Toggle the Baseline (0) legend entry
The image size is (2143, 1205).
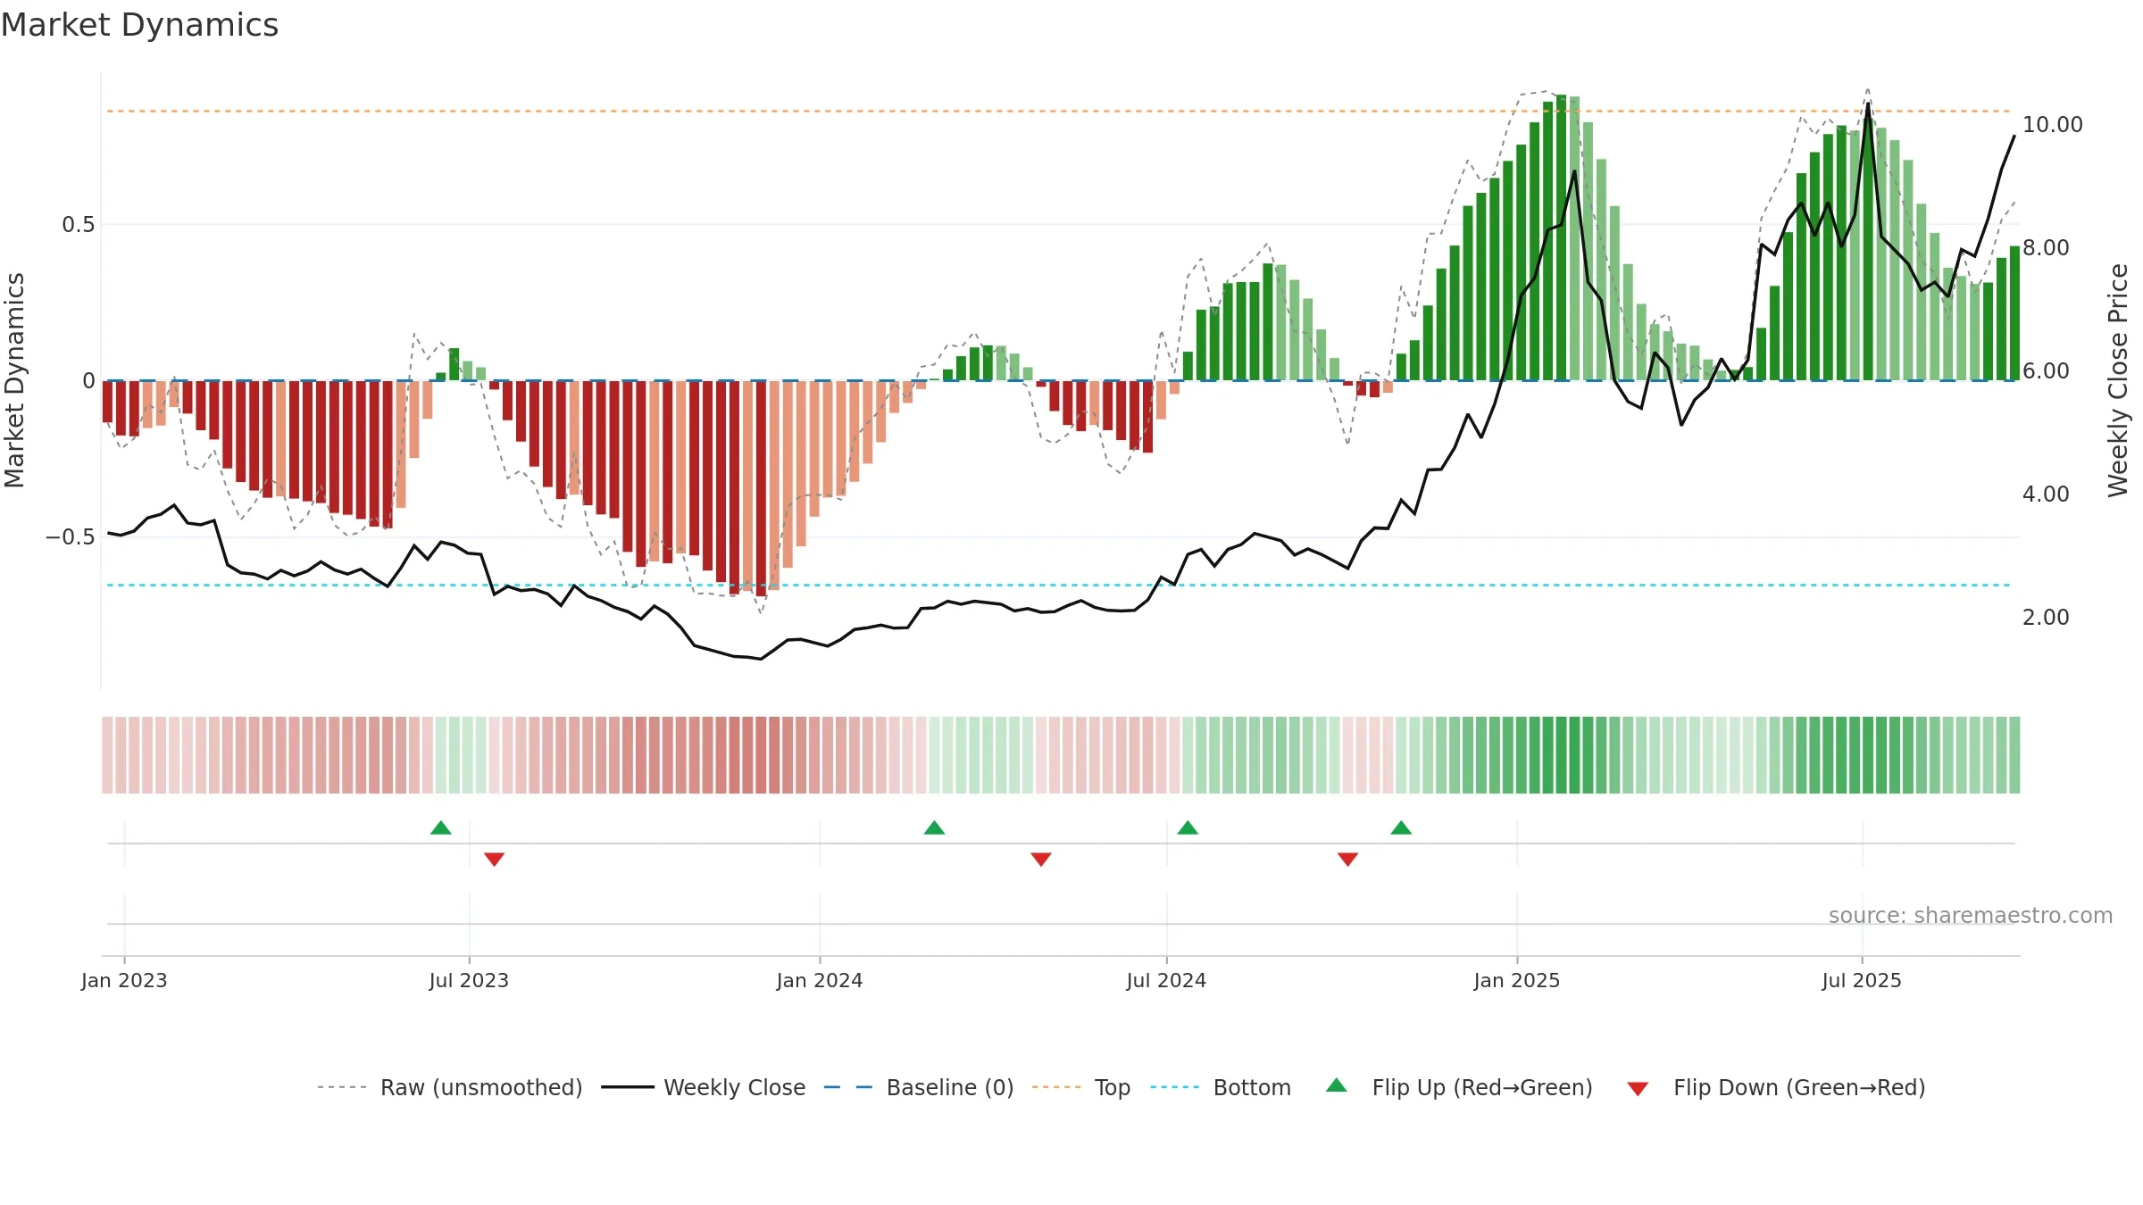click(918, 1087)
